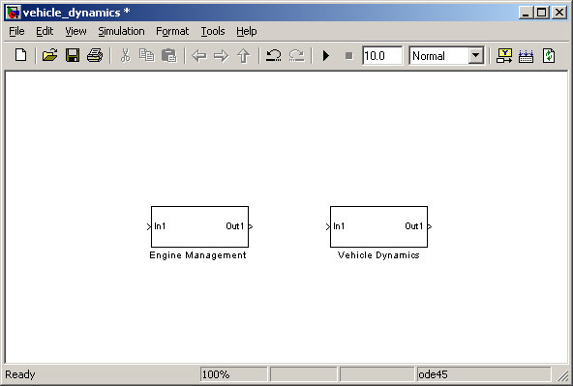Select the Vehicle Dynamics subsystem block
Screen dimensions: 573x386
[378, 226]
